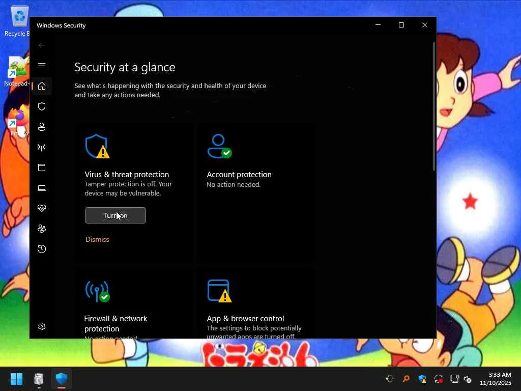The image size is (521, 391).
Task: Open the pinned app next to Start on the taskbar
Action: point(39,379)
